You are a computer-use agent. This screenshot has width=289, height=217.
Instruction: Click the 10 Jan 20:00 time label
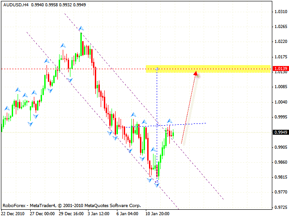coord(158,214)
